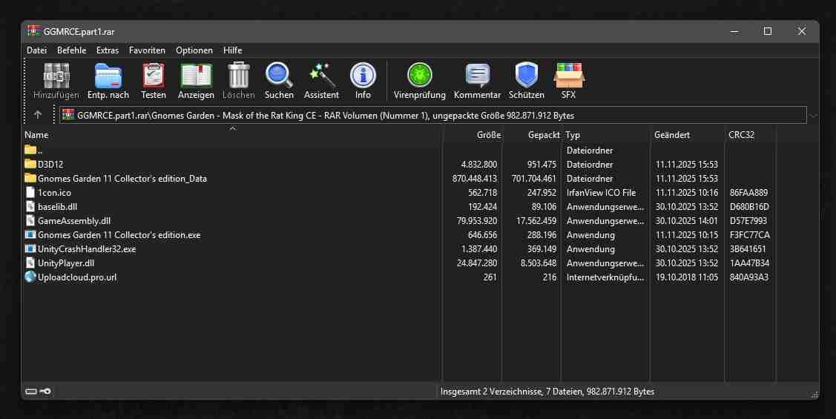The height and width of the screenshot is (419, 836).
Task: Launch the Assistent wizard icon
Action: pos(321,76)
